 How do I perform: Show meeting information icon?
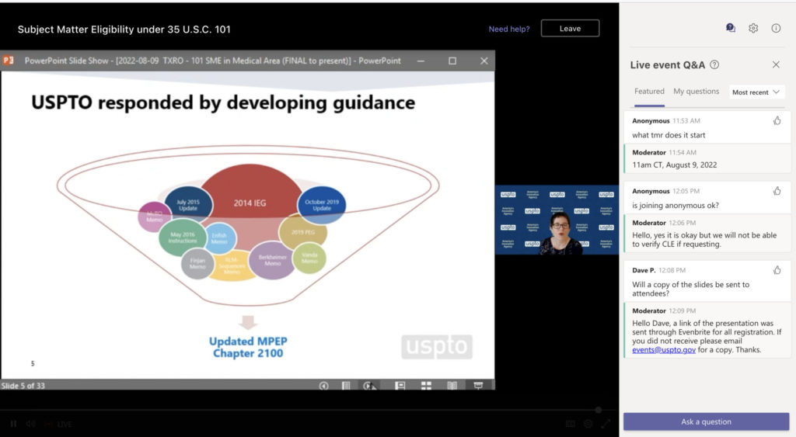click(776, 28)
